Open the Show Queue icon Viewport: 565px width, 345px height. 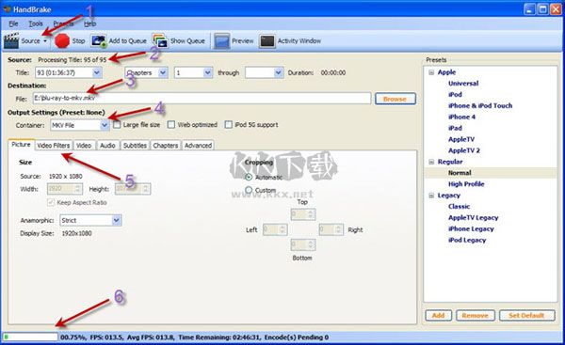coord(160,41)
